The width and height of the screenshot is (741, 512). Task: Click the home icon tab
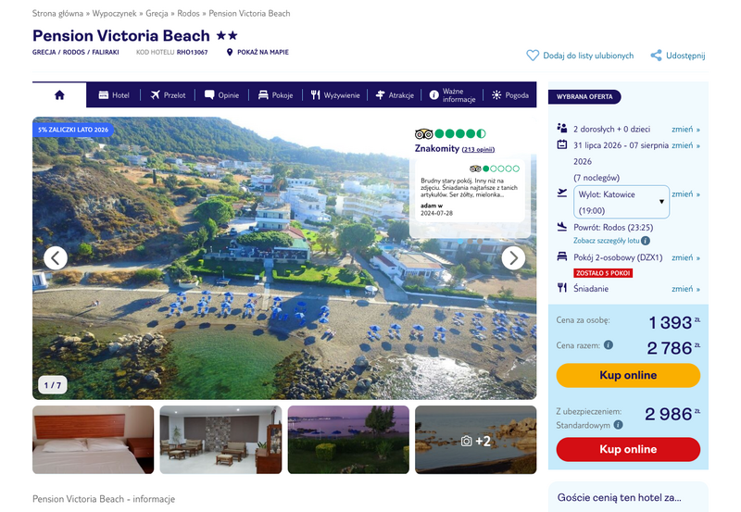(59, 94)
